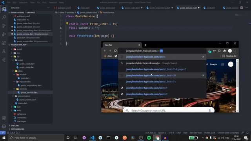Screen dimensions: 251x141
Task: Open the File menu
Action: click(9, 2)
